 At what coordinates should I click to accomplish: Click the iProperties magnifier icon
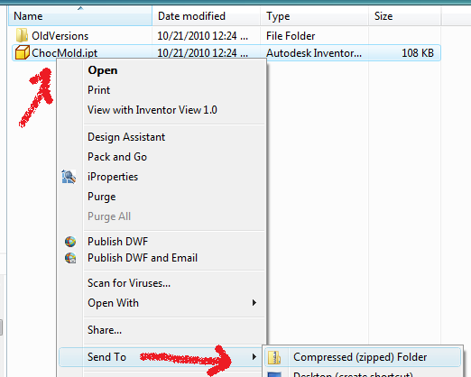69,177
